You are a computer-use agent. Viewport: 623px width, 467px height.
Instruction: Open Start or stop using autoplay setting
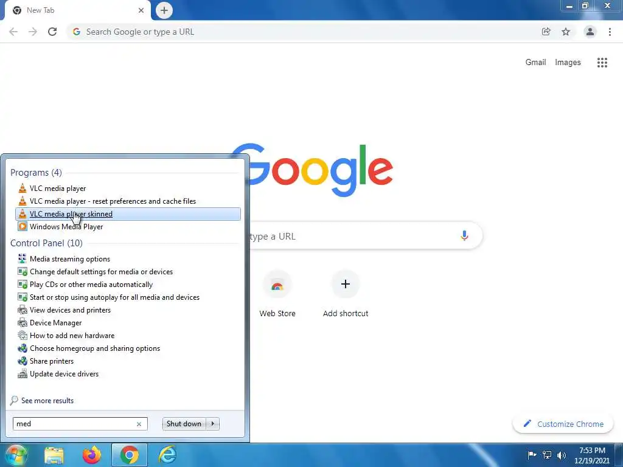[114, 297]
